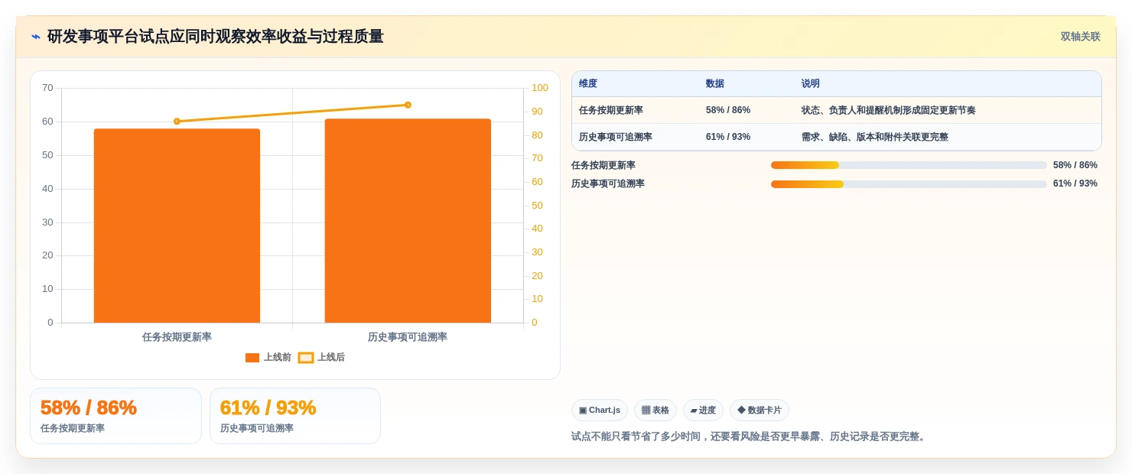Open the 61% / 93% data card

coord(295,416)
